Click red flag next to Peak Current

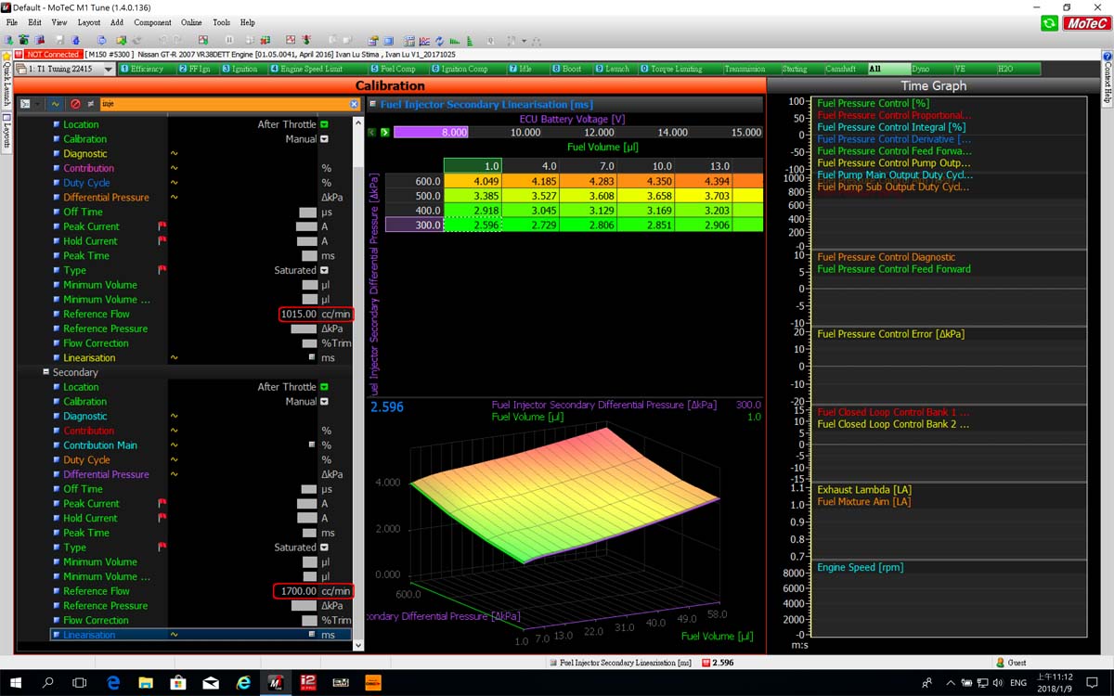[162, 226]
